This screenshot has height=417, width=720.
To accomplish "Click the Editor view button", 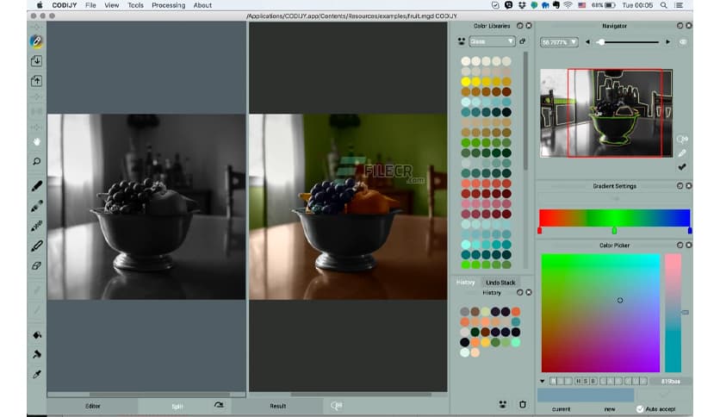I will (x=92, y=406).
